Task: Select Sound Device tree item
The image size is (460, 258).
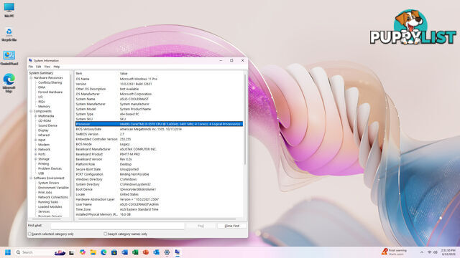Action: [47, 125]
